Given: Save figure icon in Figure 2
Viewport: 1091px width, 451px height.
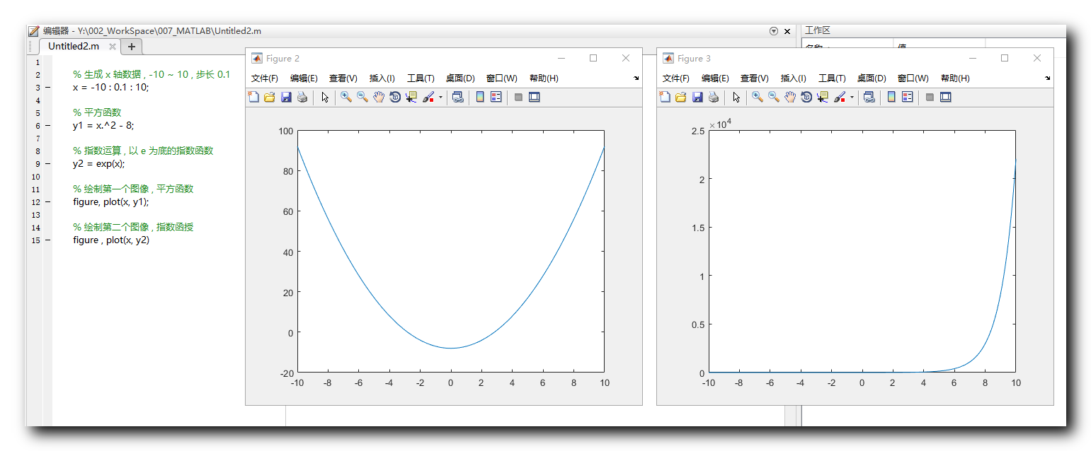Looking at the screenshot, I should tap(286, 97).
